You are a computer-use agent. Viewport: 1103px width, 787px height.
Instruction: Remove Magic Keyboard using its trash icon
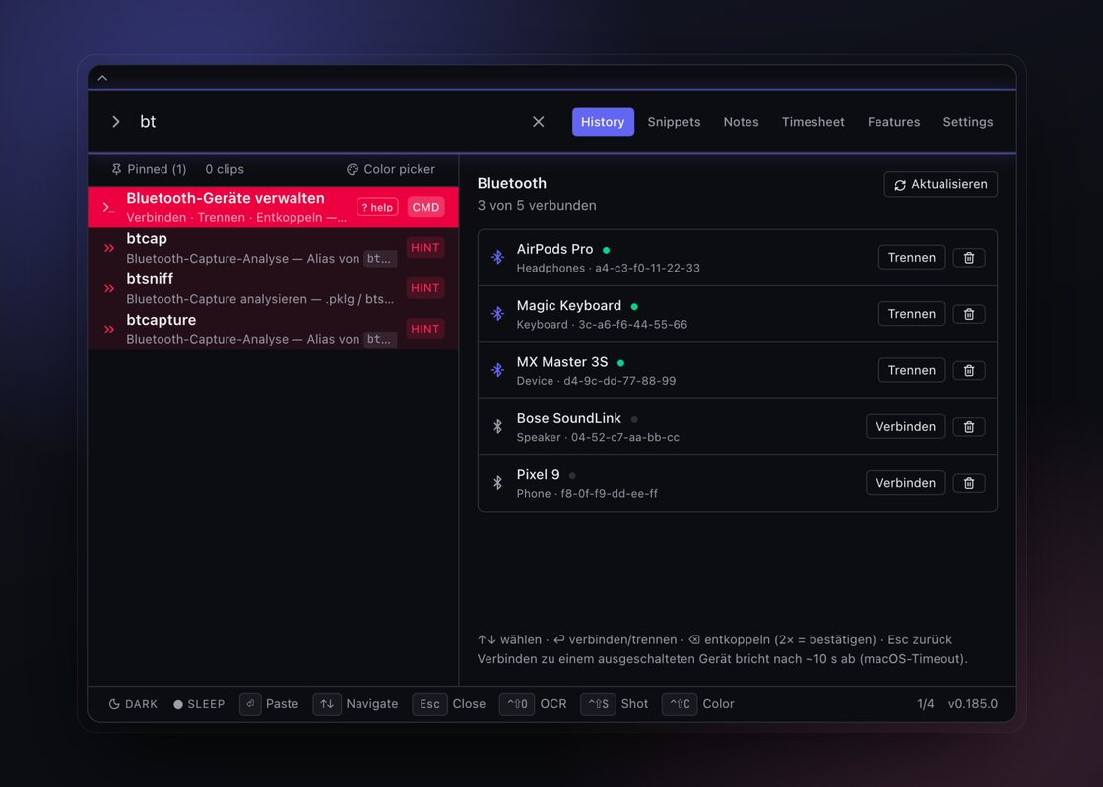coord(969,314)
